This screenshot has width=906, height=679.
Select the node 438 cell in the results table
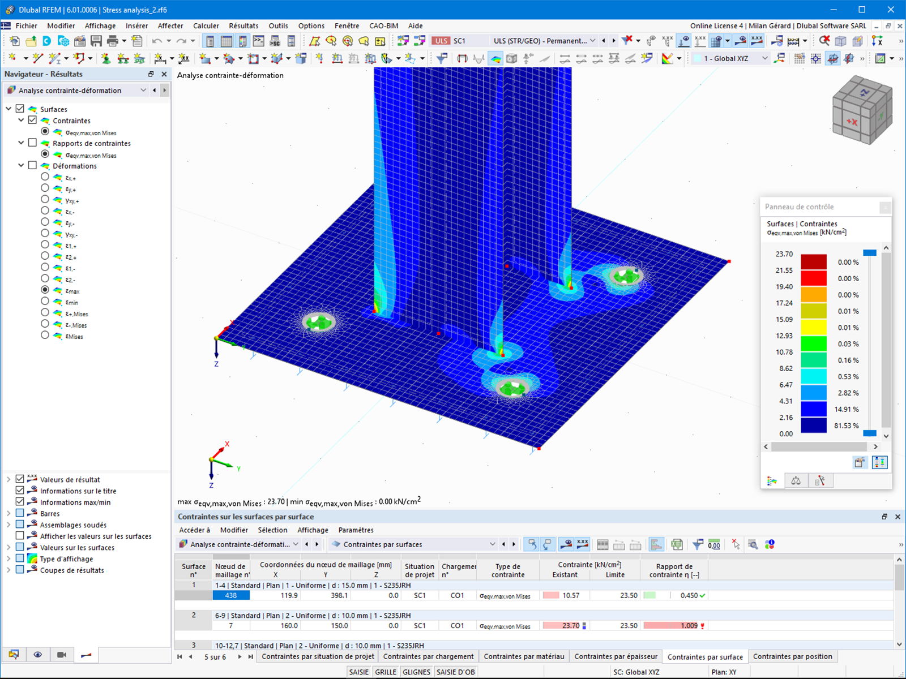[231, 595]
